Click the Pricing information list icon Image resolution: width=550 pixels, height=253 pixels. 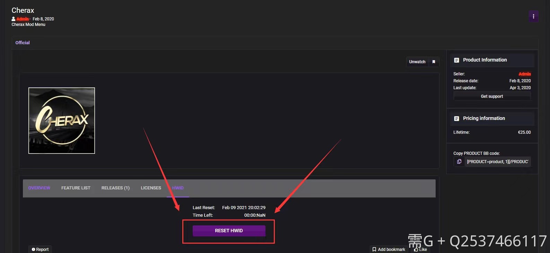coord(456,119)
